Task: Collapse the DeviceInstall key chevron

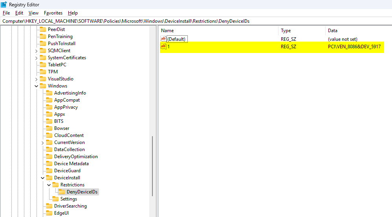Action: coord(43,178)
